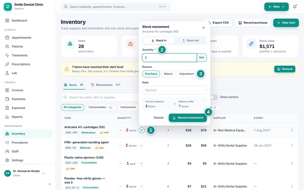Click the Materials tag on bonding agent row

pos(85,148)
